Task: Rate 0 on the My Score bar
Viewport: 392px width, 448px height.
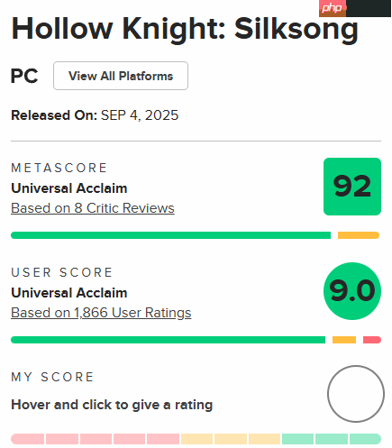Action: coord(28,439)
